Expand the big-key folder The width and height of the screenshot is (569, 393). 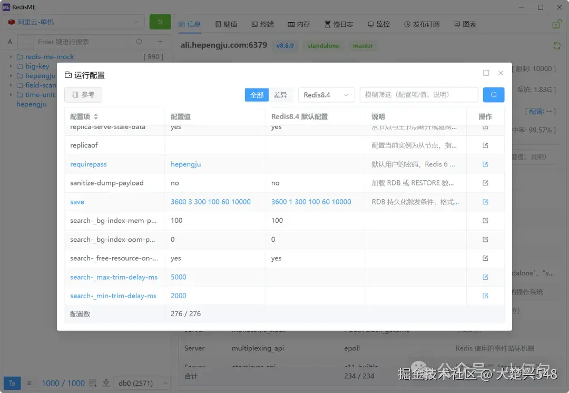pyautogui.click(x=11, y=66)
